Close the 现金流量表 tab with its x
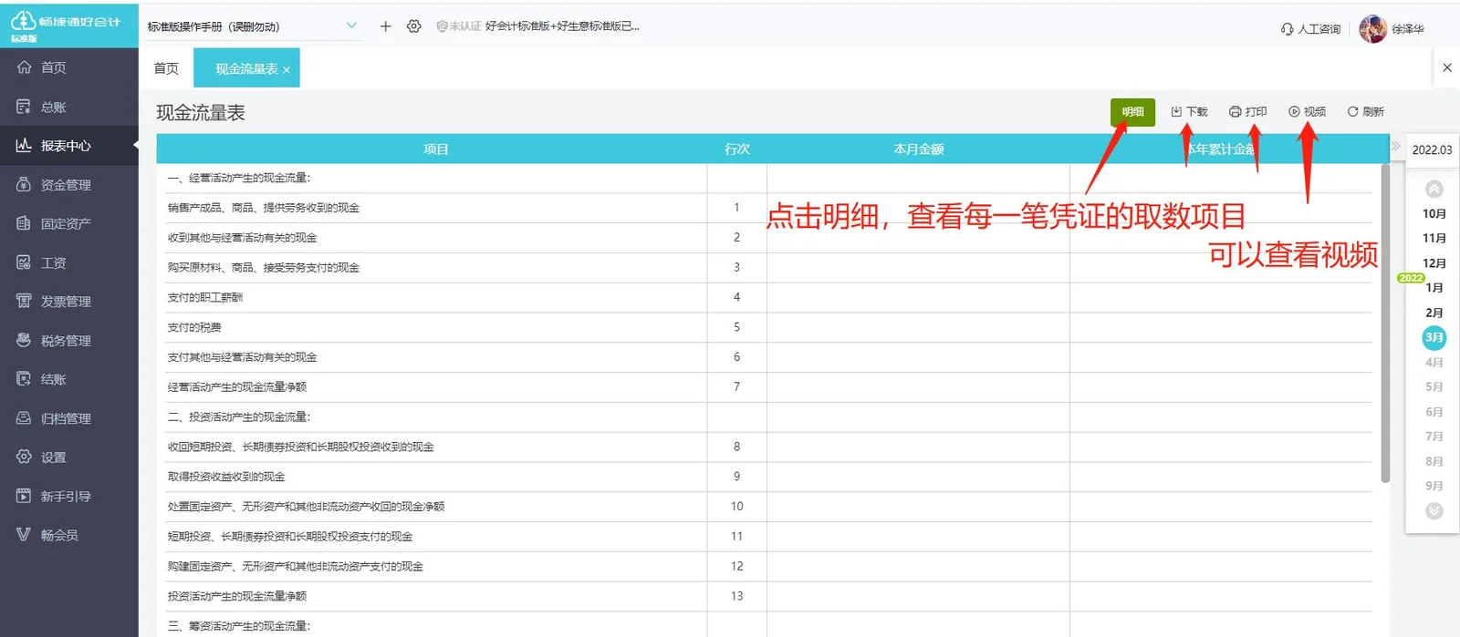 287,70
